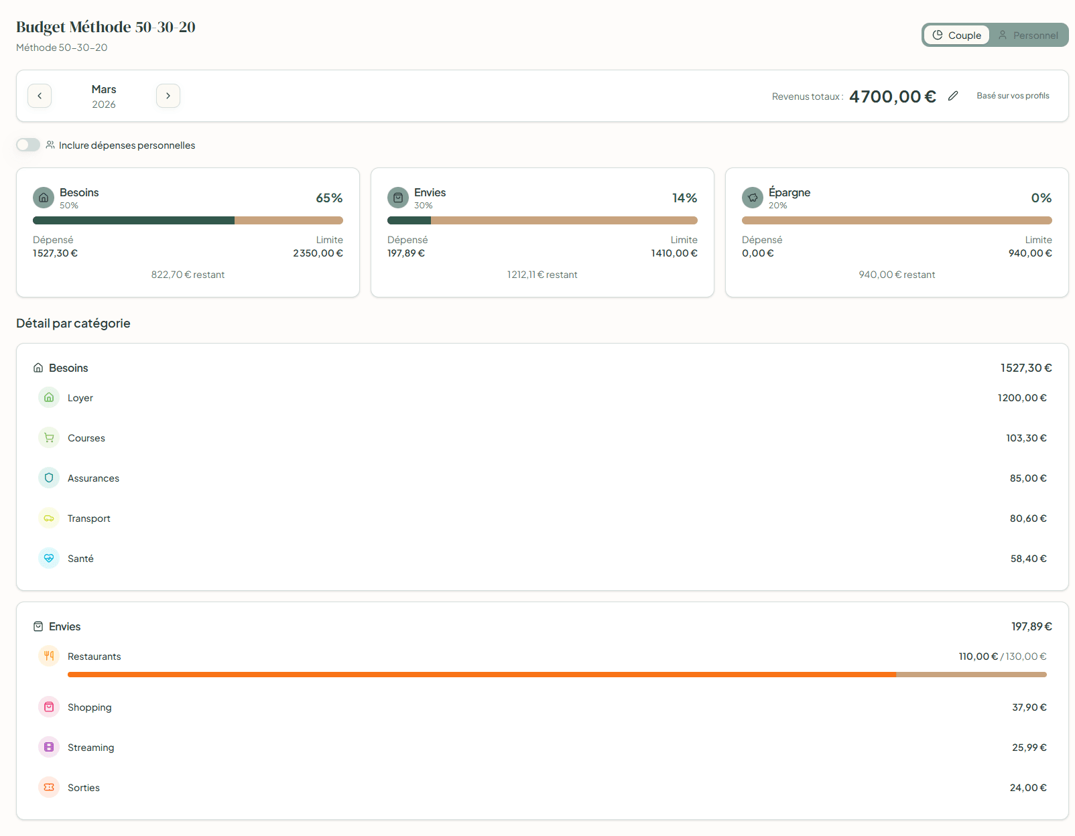This screenshot has width=1075, height=836.
Task: Click the Streaming film icon
Action: pyautogui.click(x=49, y=748)
